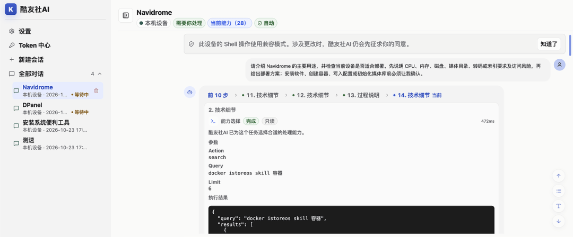
Task: Jump to top with up-arrow button
Action: pyautogui.click(x=558, y=176)
